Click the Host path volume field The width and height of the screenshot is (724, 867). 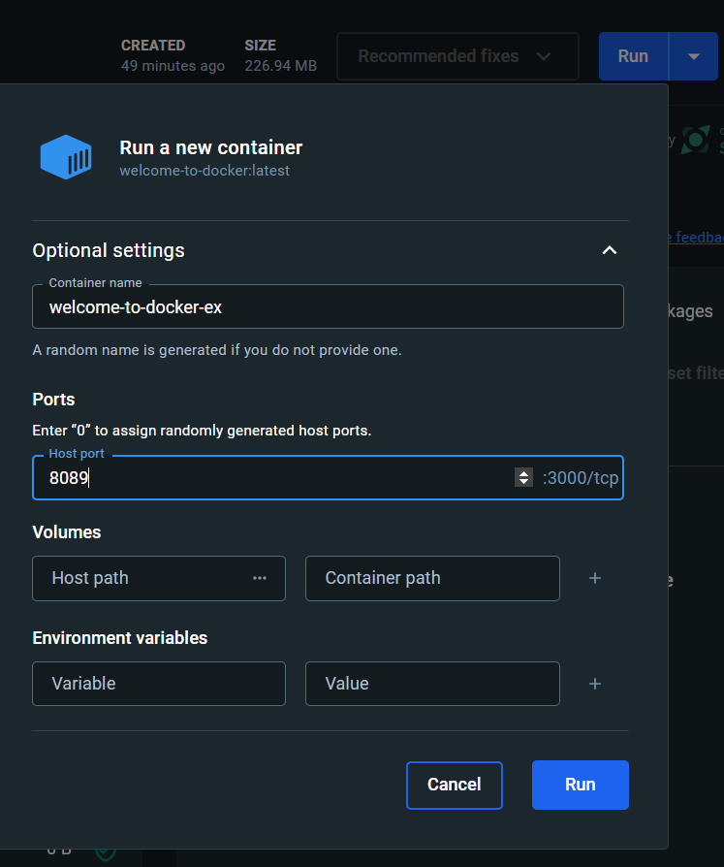point(159,578)
